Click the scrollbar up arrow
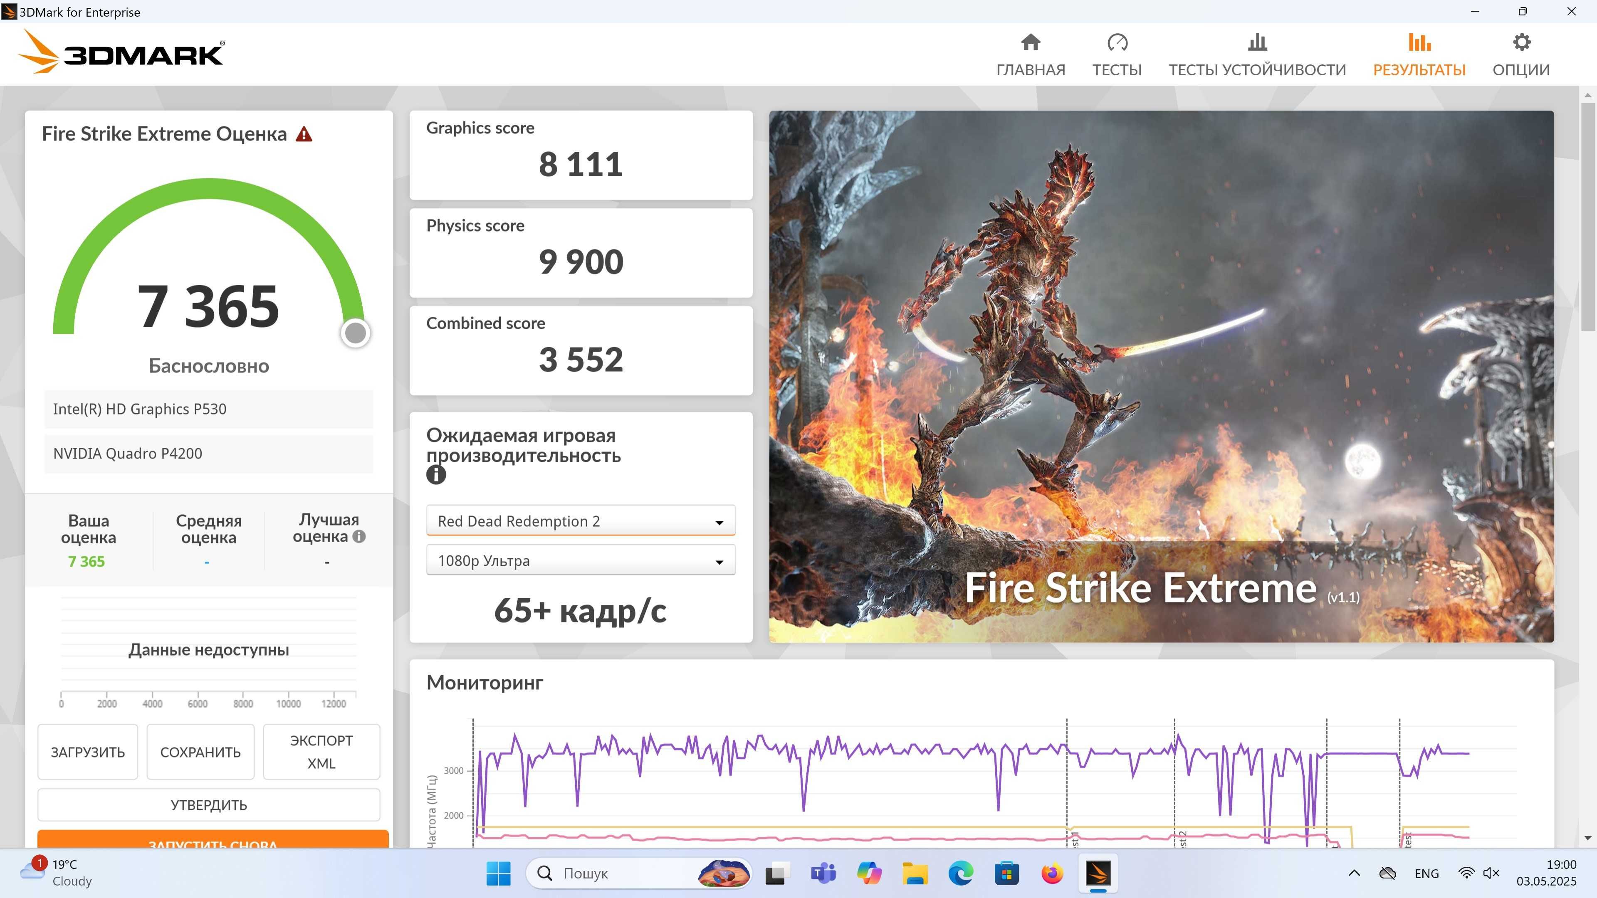1597x898 pixels. click(x=1587, y=95)
